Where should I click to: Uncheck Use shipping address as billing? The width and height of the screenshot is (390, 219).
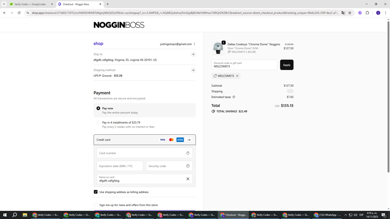tap(96, 192)
